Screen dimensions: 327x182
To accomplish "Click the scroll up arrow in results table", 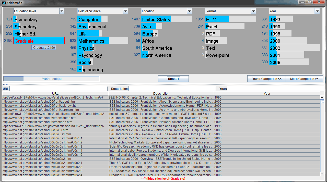I will (322, 97).
